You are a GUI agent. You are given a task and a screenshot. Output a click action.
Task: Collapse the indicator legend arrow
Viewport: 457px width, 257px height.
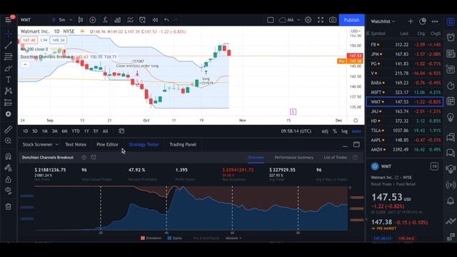26,65
